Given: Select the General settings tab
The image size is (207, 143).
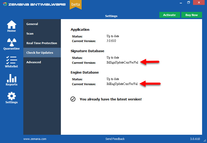Looking at the screenshot, I should click(42, 24).
